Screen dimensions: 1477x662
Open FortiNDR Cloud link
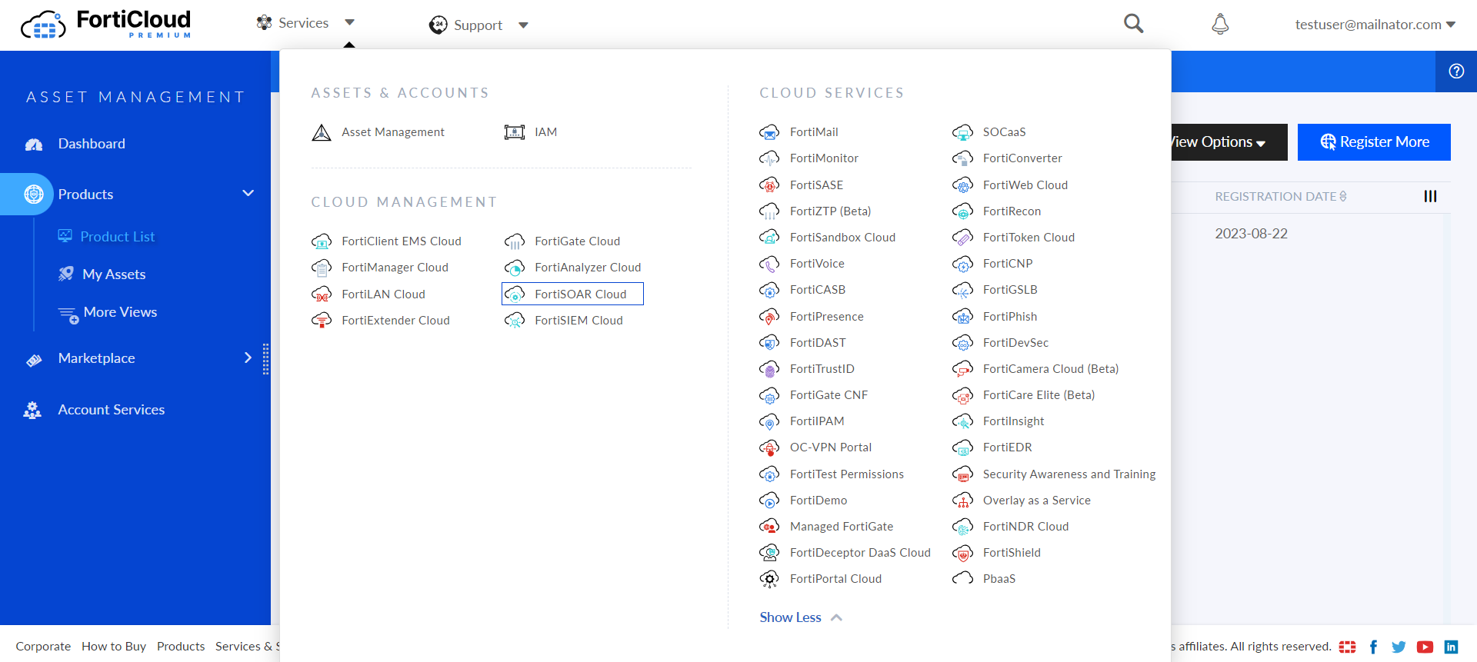coord(1025,527)
